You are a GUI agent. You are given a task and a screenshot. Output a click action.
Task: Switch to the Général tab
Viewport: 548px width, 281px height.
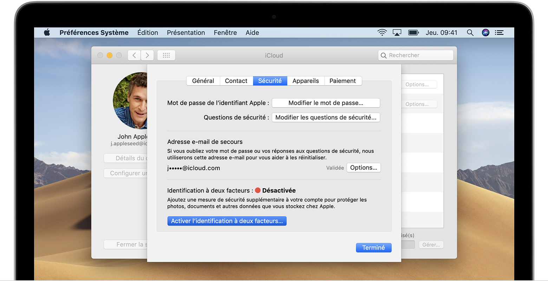point(203,81)
